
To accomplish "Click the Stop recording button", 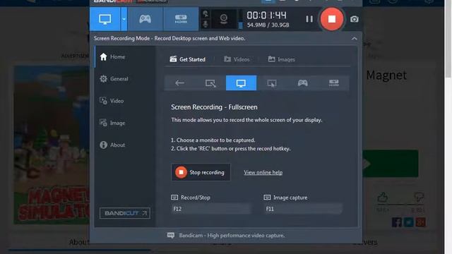I will 201,172.
